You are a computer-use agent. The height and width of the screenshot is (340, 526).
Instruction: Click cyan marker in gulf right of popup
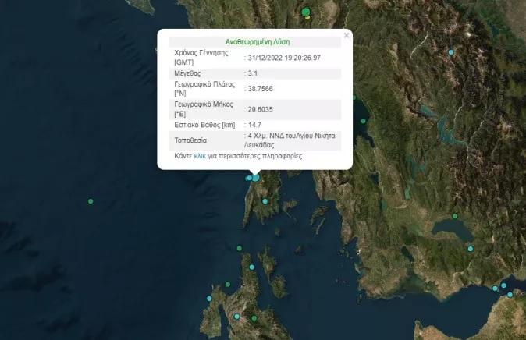tap(361, 120)
